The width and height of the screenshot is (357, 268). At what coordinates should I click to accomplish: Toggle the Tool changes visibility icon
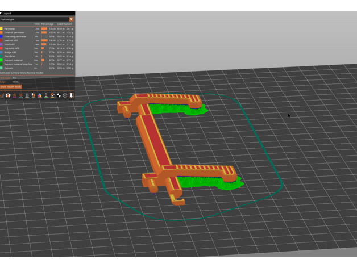pyautogui.click(x=34, y=95)
